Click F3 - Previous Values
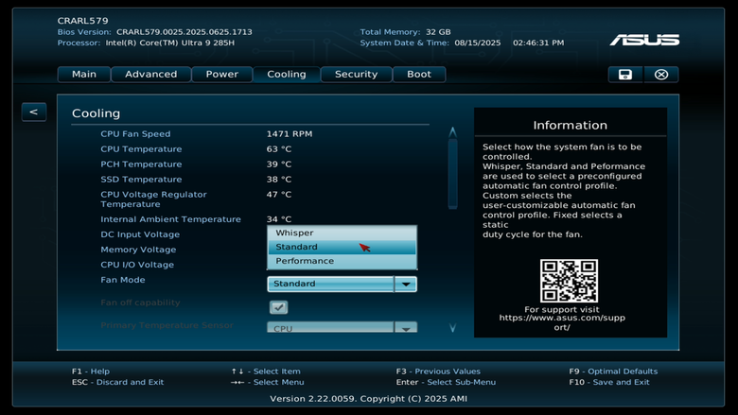Viewport: 738px width, 415px height. (x=438, y=372)
